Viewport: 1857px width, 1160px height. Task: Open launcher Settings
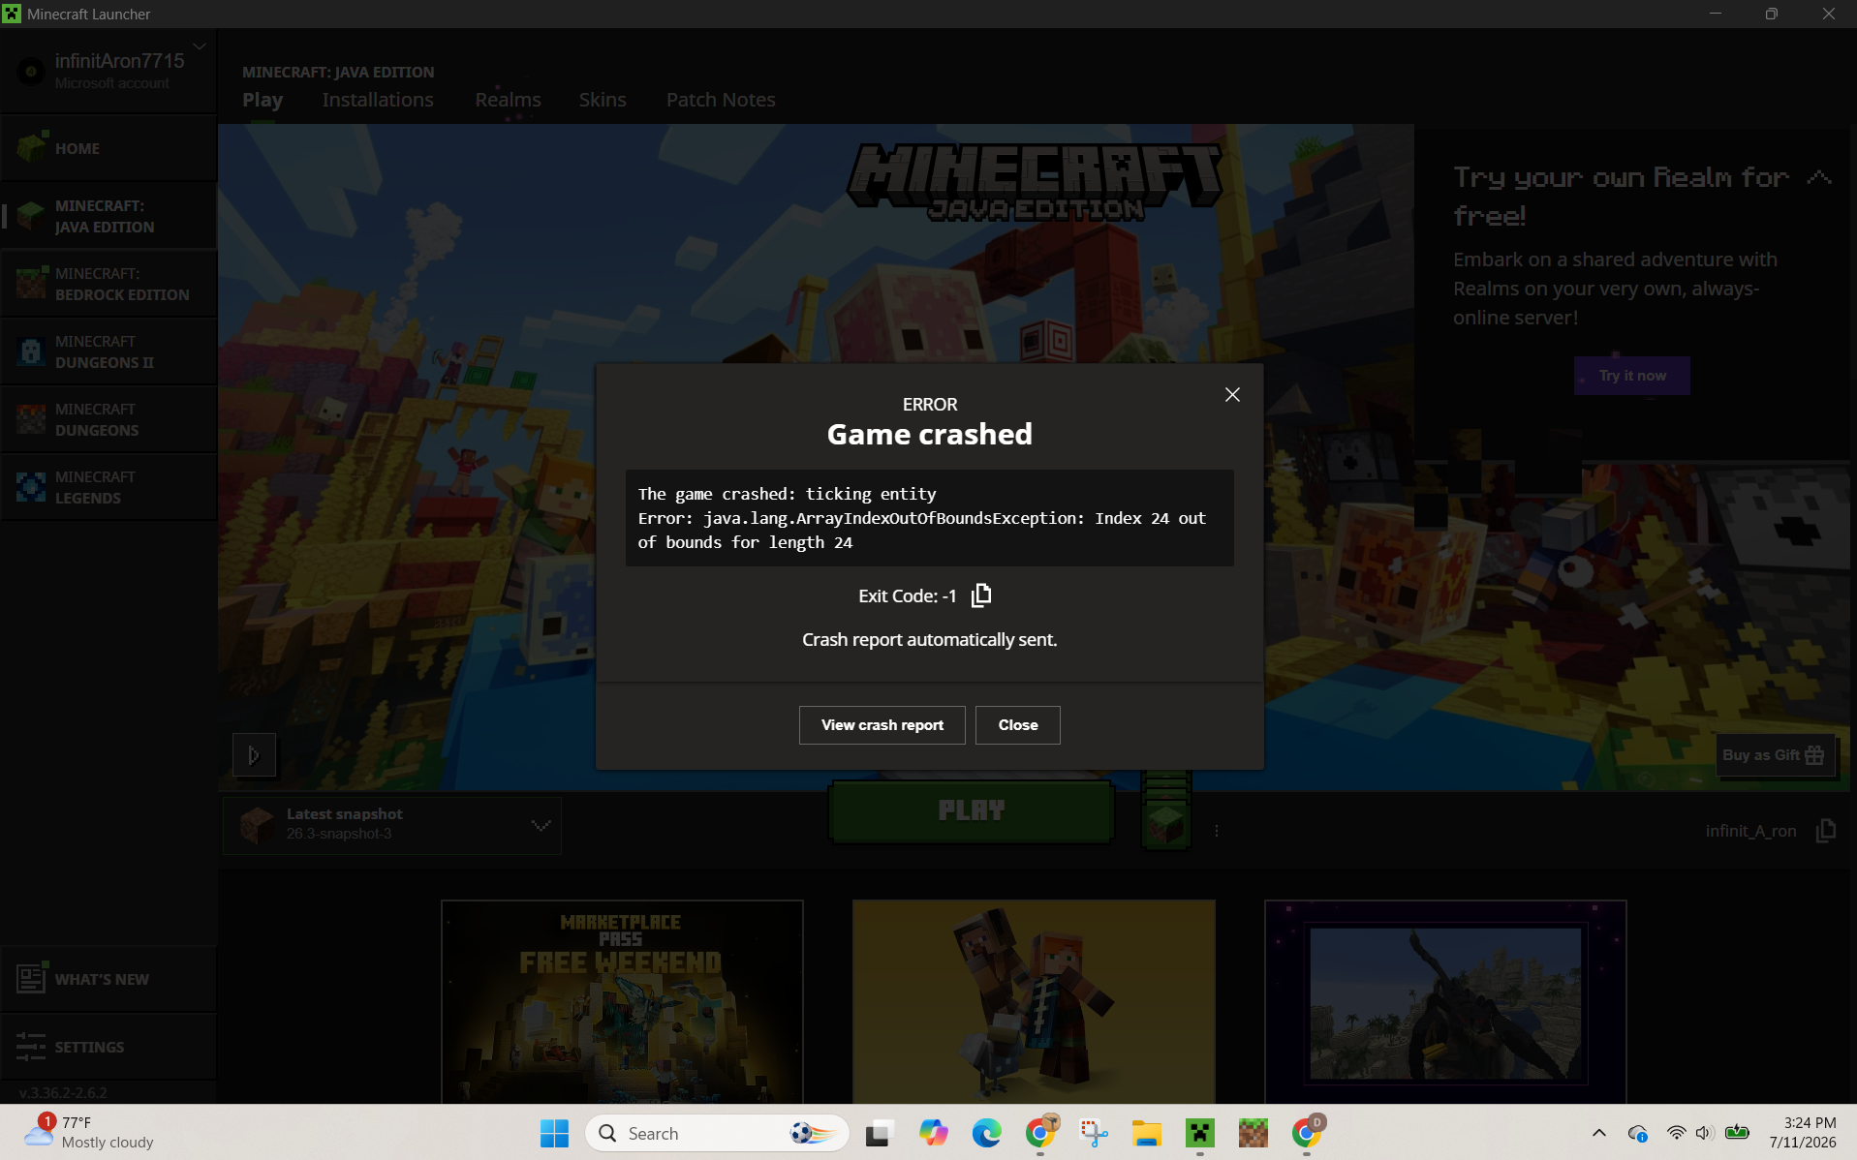[x=108, y=1047]
